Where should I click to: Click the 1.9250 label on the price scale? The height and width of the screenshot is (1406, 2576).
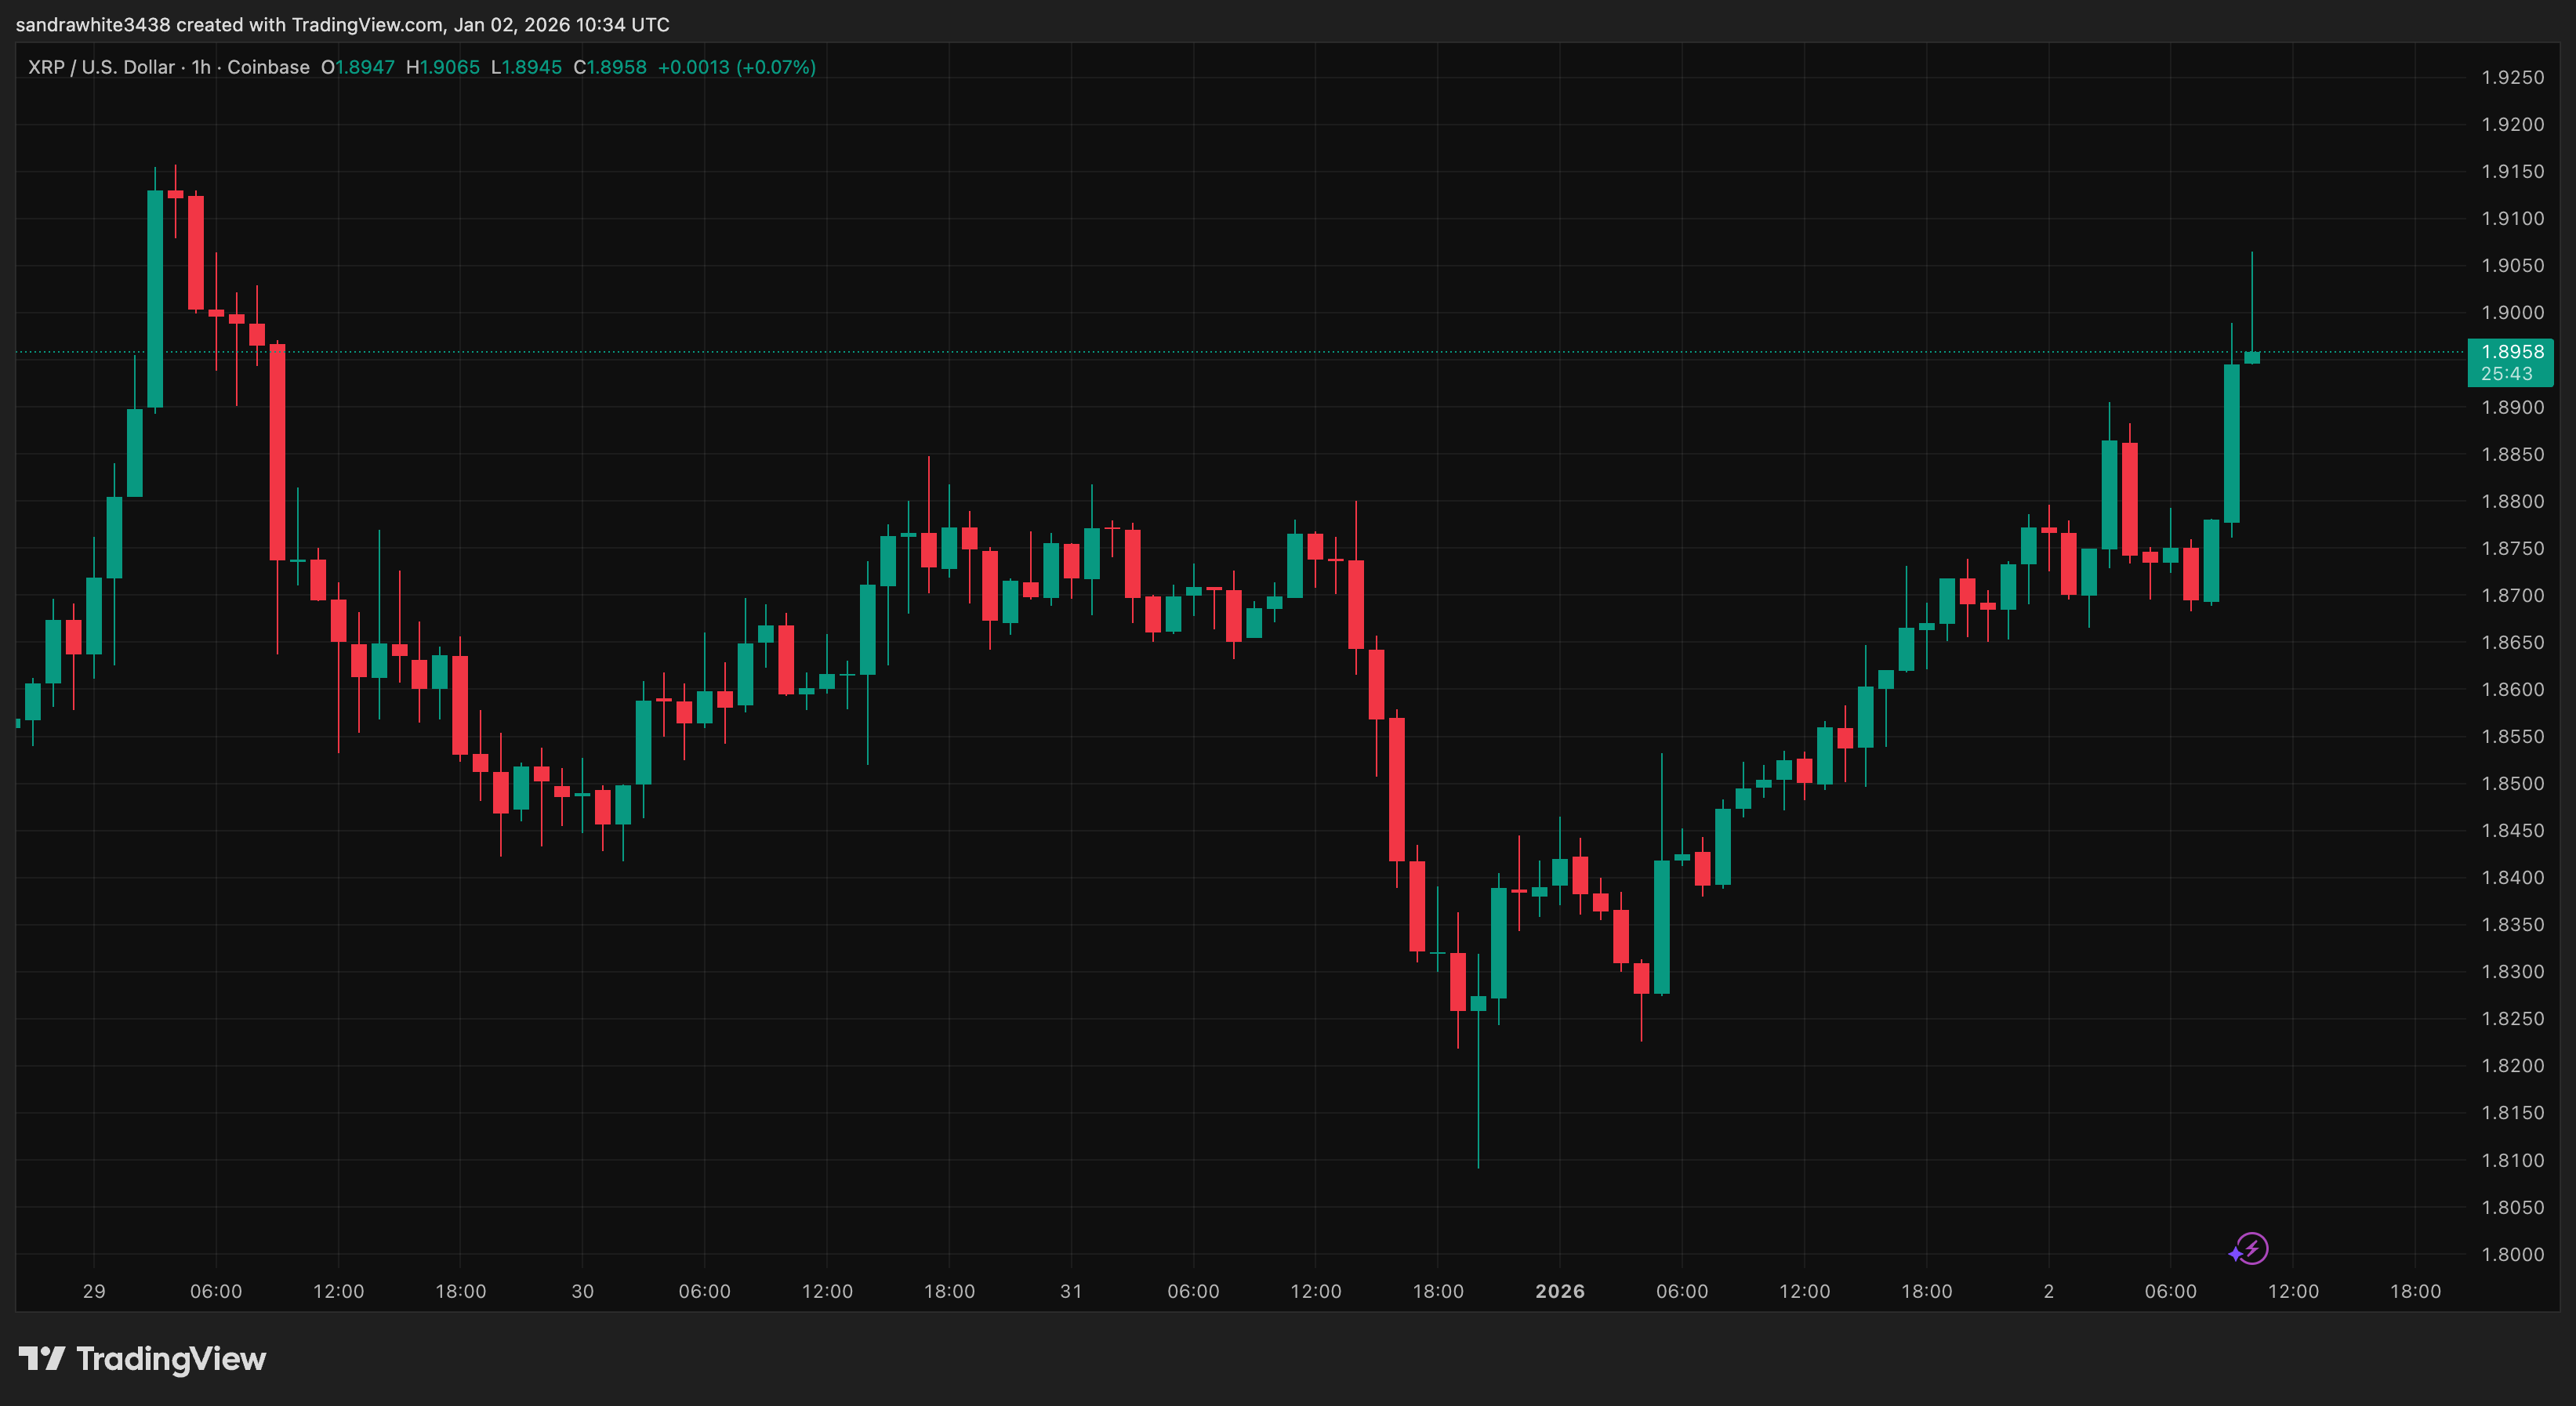click(x=2512, y=77)
